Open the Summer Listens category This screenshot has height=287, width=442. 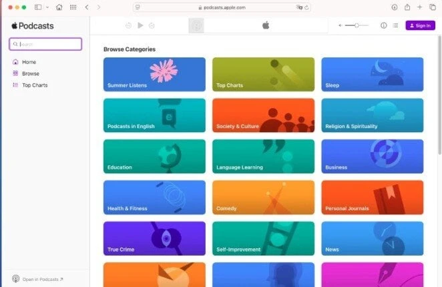click(x=154, y=75)
